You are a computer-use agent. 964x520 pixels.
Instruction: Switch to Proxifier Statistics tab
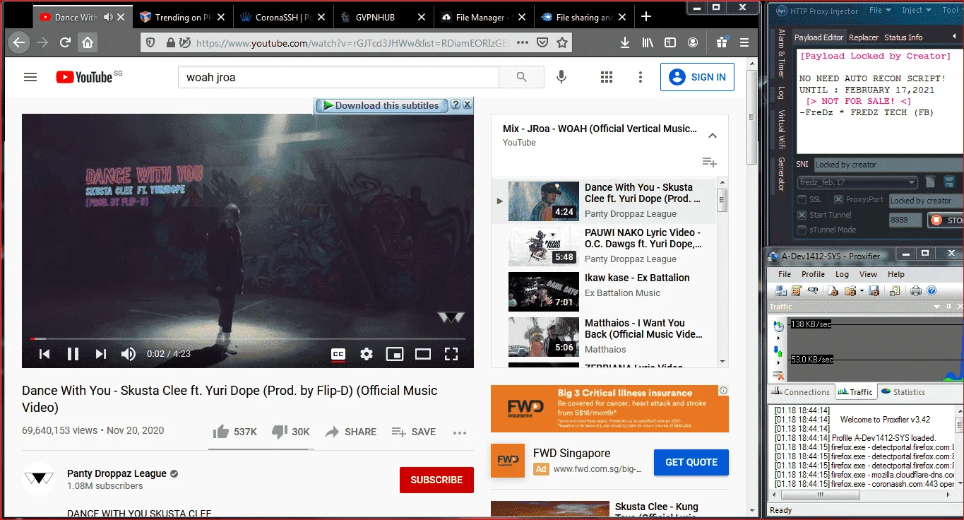point(903,392)
